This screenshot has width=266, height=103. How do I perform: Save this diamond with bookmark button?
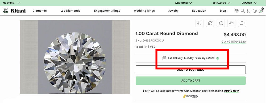pyautogui.click(x=199, y=23)
